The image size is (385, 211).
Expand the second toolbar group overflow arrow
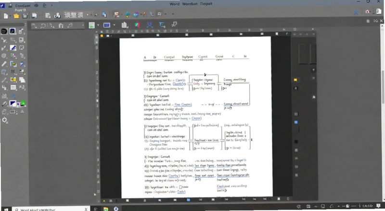(x=83, y=25)
